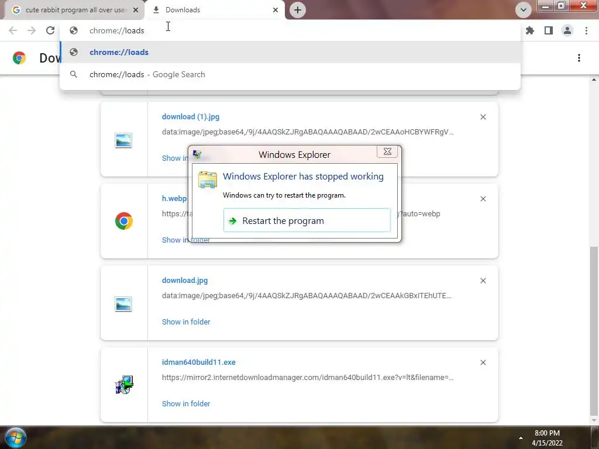Image resolution: width=599 pixels, height=449 pixels.
Task: Open the profile avatar menu
Action: pos(567,30)
